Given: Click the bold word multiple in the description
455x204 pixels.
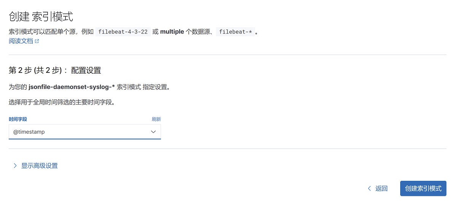Looking at the screenshot, I should (172, 32).
